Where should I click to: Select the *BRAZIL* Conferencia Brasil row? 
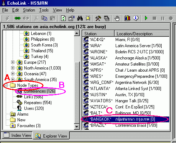pyautogui.click(x=126, y=125)
